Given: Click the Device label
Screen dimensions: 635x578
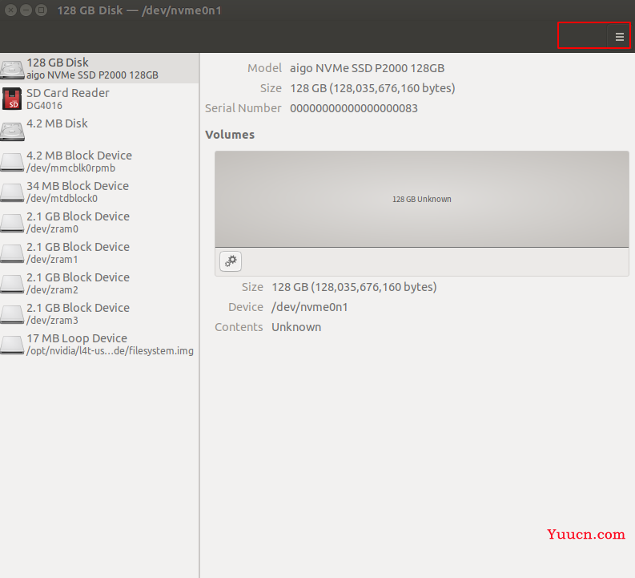Looking at the screenshot, I should pos(245,307).
